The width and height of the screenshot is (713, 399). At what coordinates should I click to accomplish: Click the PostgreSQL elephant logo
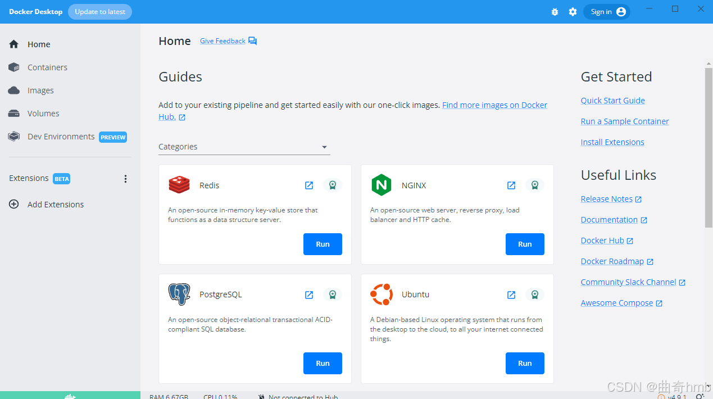(x=179, y=294)
